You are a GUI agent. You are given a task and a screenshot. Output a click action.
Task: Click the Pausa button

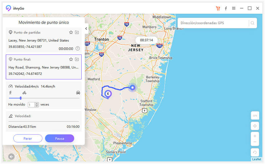(x=60, y=138)
